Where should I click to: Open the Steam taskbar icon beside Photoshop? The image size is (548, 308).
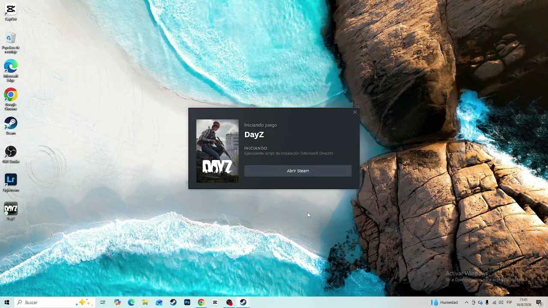[173, 302]
